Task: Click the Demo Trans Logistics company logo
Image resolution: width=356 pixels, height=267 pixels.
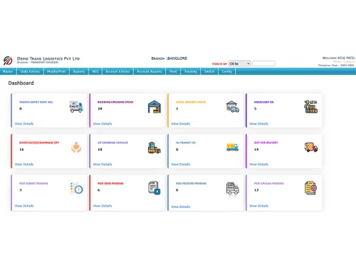Action: coord(8,61)
